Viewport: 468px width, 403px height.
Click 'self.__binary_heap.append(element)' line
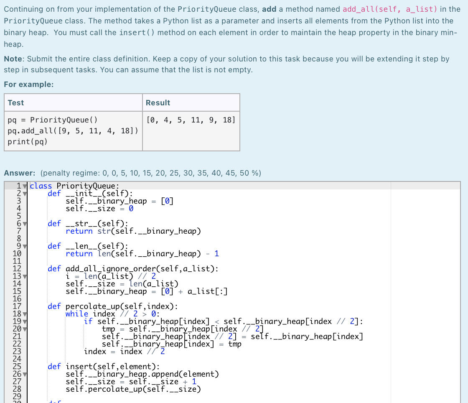point(142,374)
